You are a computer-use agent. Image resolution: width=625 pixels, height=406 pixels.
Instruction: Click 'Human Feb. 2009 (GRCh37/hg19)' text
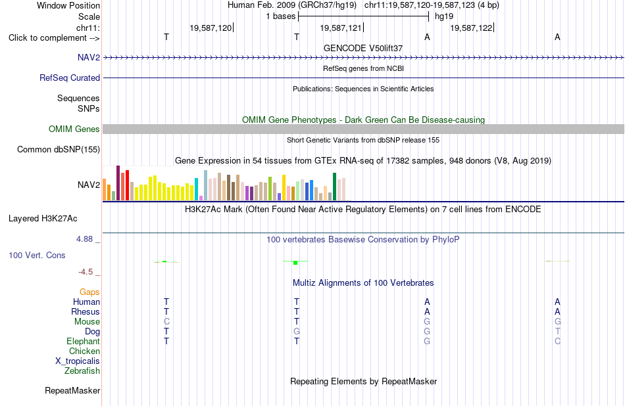(291, 5)
